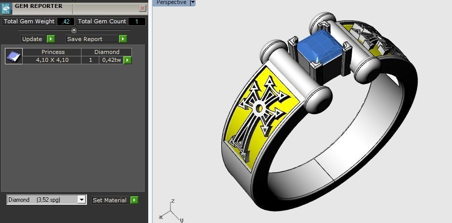Viewport: 452px width, 223px height.
Task: Click the green arrow next to Update
Action: pyautogui.click(x=51, y=39)
